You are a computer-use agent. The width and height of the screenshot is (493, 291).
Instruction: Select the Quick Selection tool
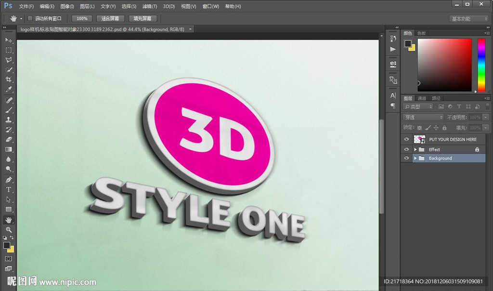9,69
